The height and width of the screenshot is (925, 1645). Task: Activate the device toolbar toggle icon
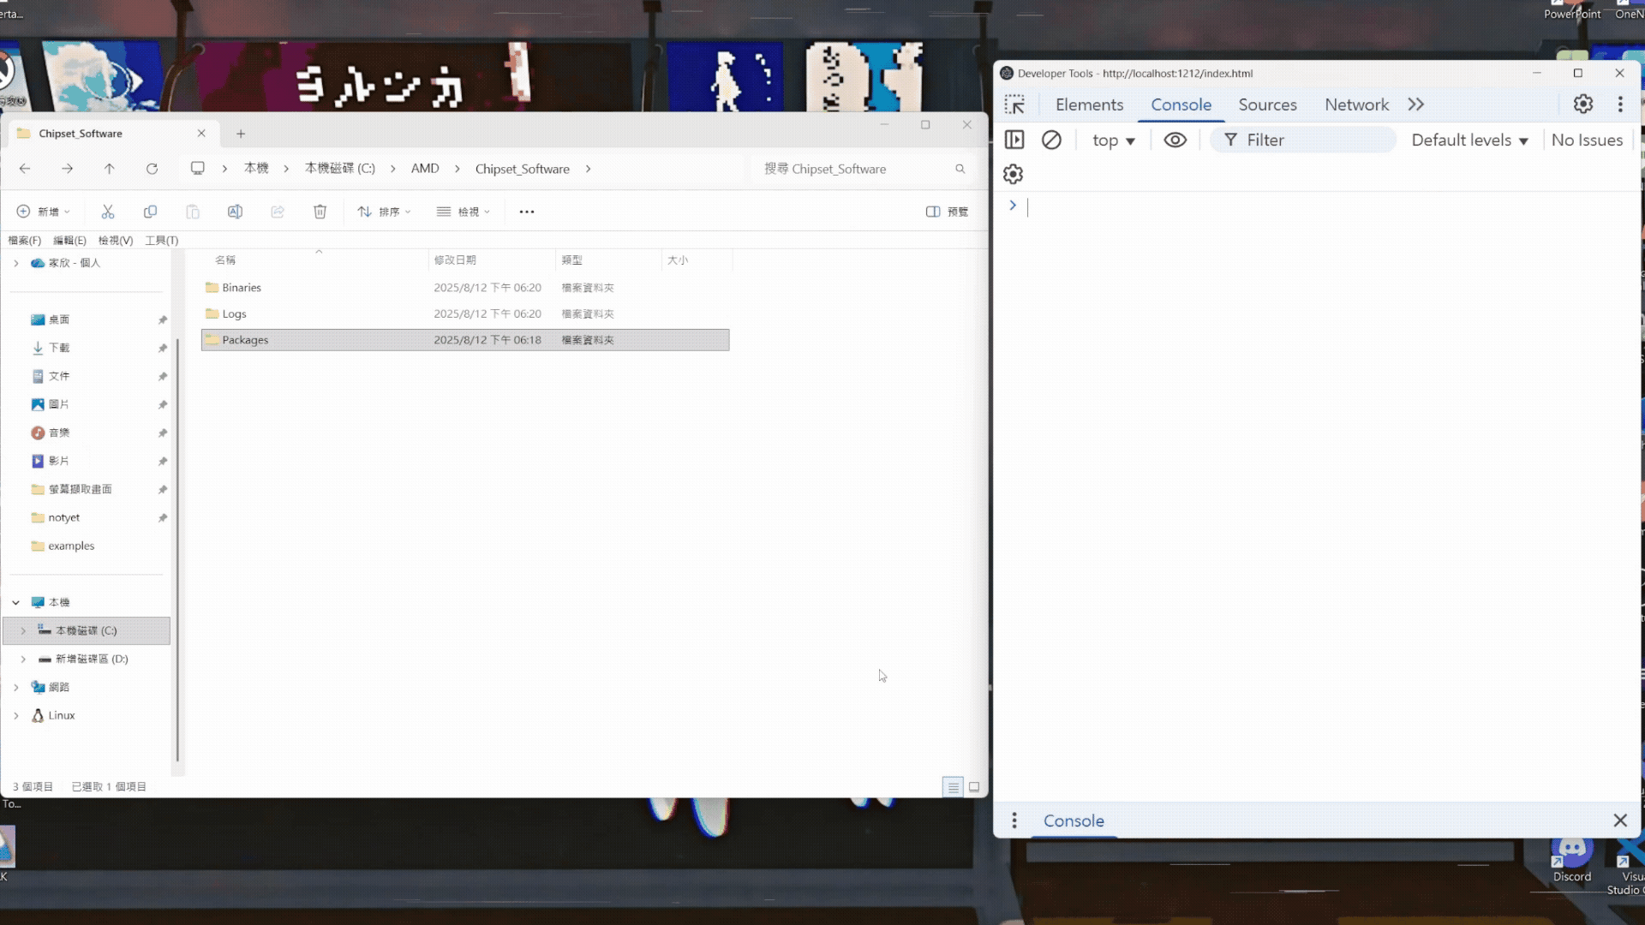tap(1014, 140)
